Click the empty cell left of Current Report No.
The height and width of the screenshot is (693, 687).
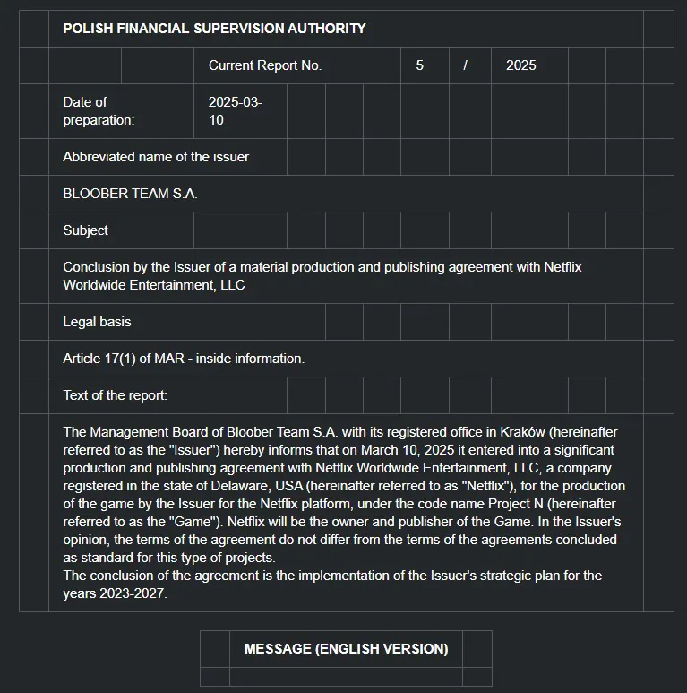click(157, 65)
